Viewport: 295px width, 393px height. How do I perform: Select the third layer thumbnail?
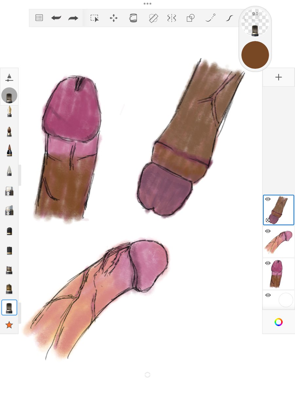click(x=279, y=274)
